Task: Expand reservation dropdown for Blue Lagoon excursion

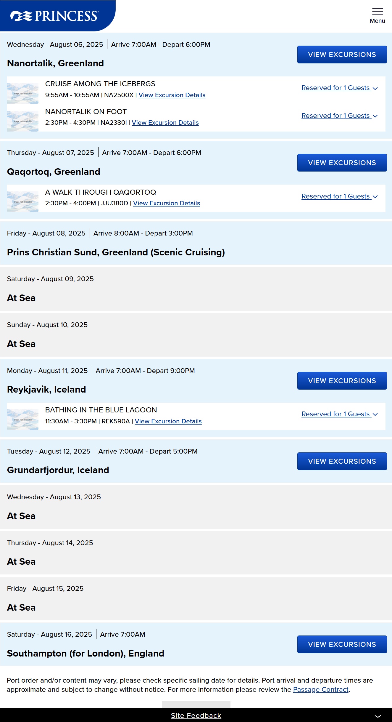Action: tap(339, 414)
